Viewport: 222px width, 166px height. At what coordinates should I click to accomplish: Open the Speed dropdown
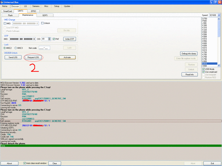point(219,15)
